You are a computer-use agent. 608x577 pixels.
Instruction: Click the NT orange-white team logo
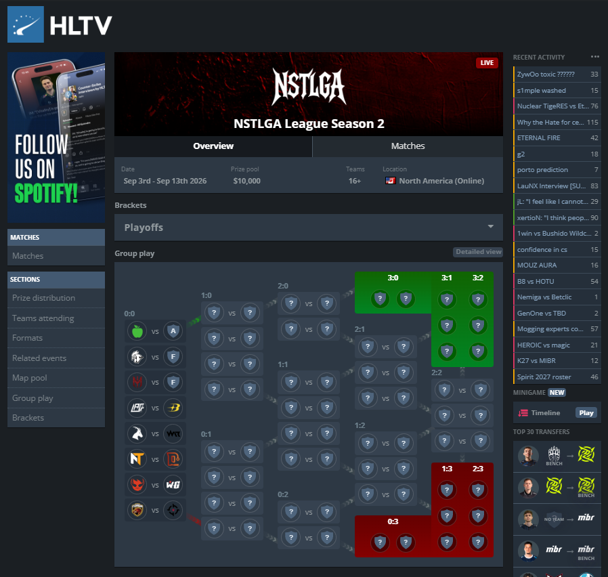click(137, 459)
